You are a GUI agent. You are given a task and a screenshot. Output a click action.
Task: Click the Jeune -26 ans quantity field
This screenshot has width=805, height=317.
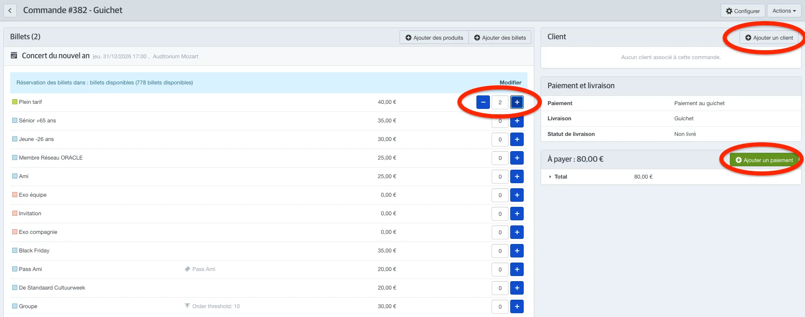point(500,139)
